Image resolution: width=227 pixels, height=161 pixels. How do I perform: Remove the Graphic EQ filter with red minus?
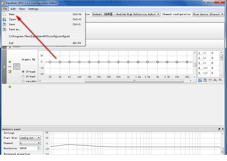(10, 66)
